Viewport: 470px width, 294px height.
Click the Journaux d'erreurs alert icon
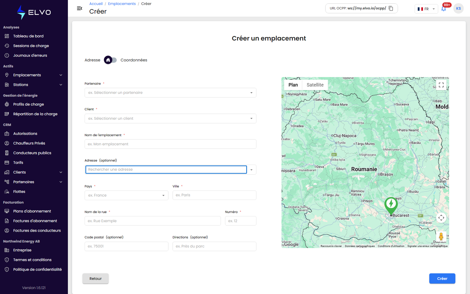(7, 56)
